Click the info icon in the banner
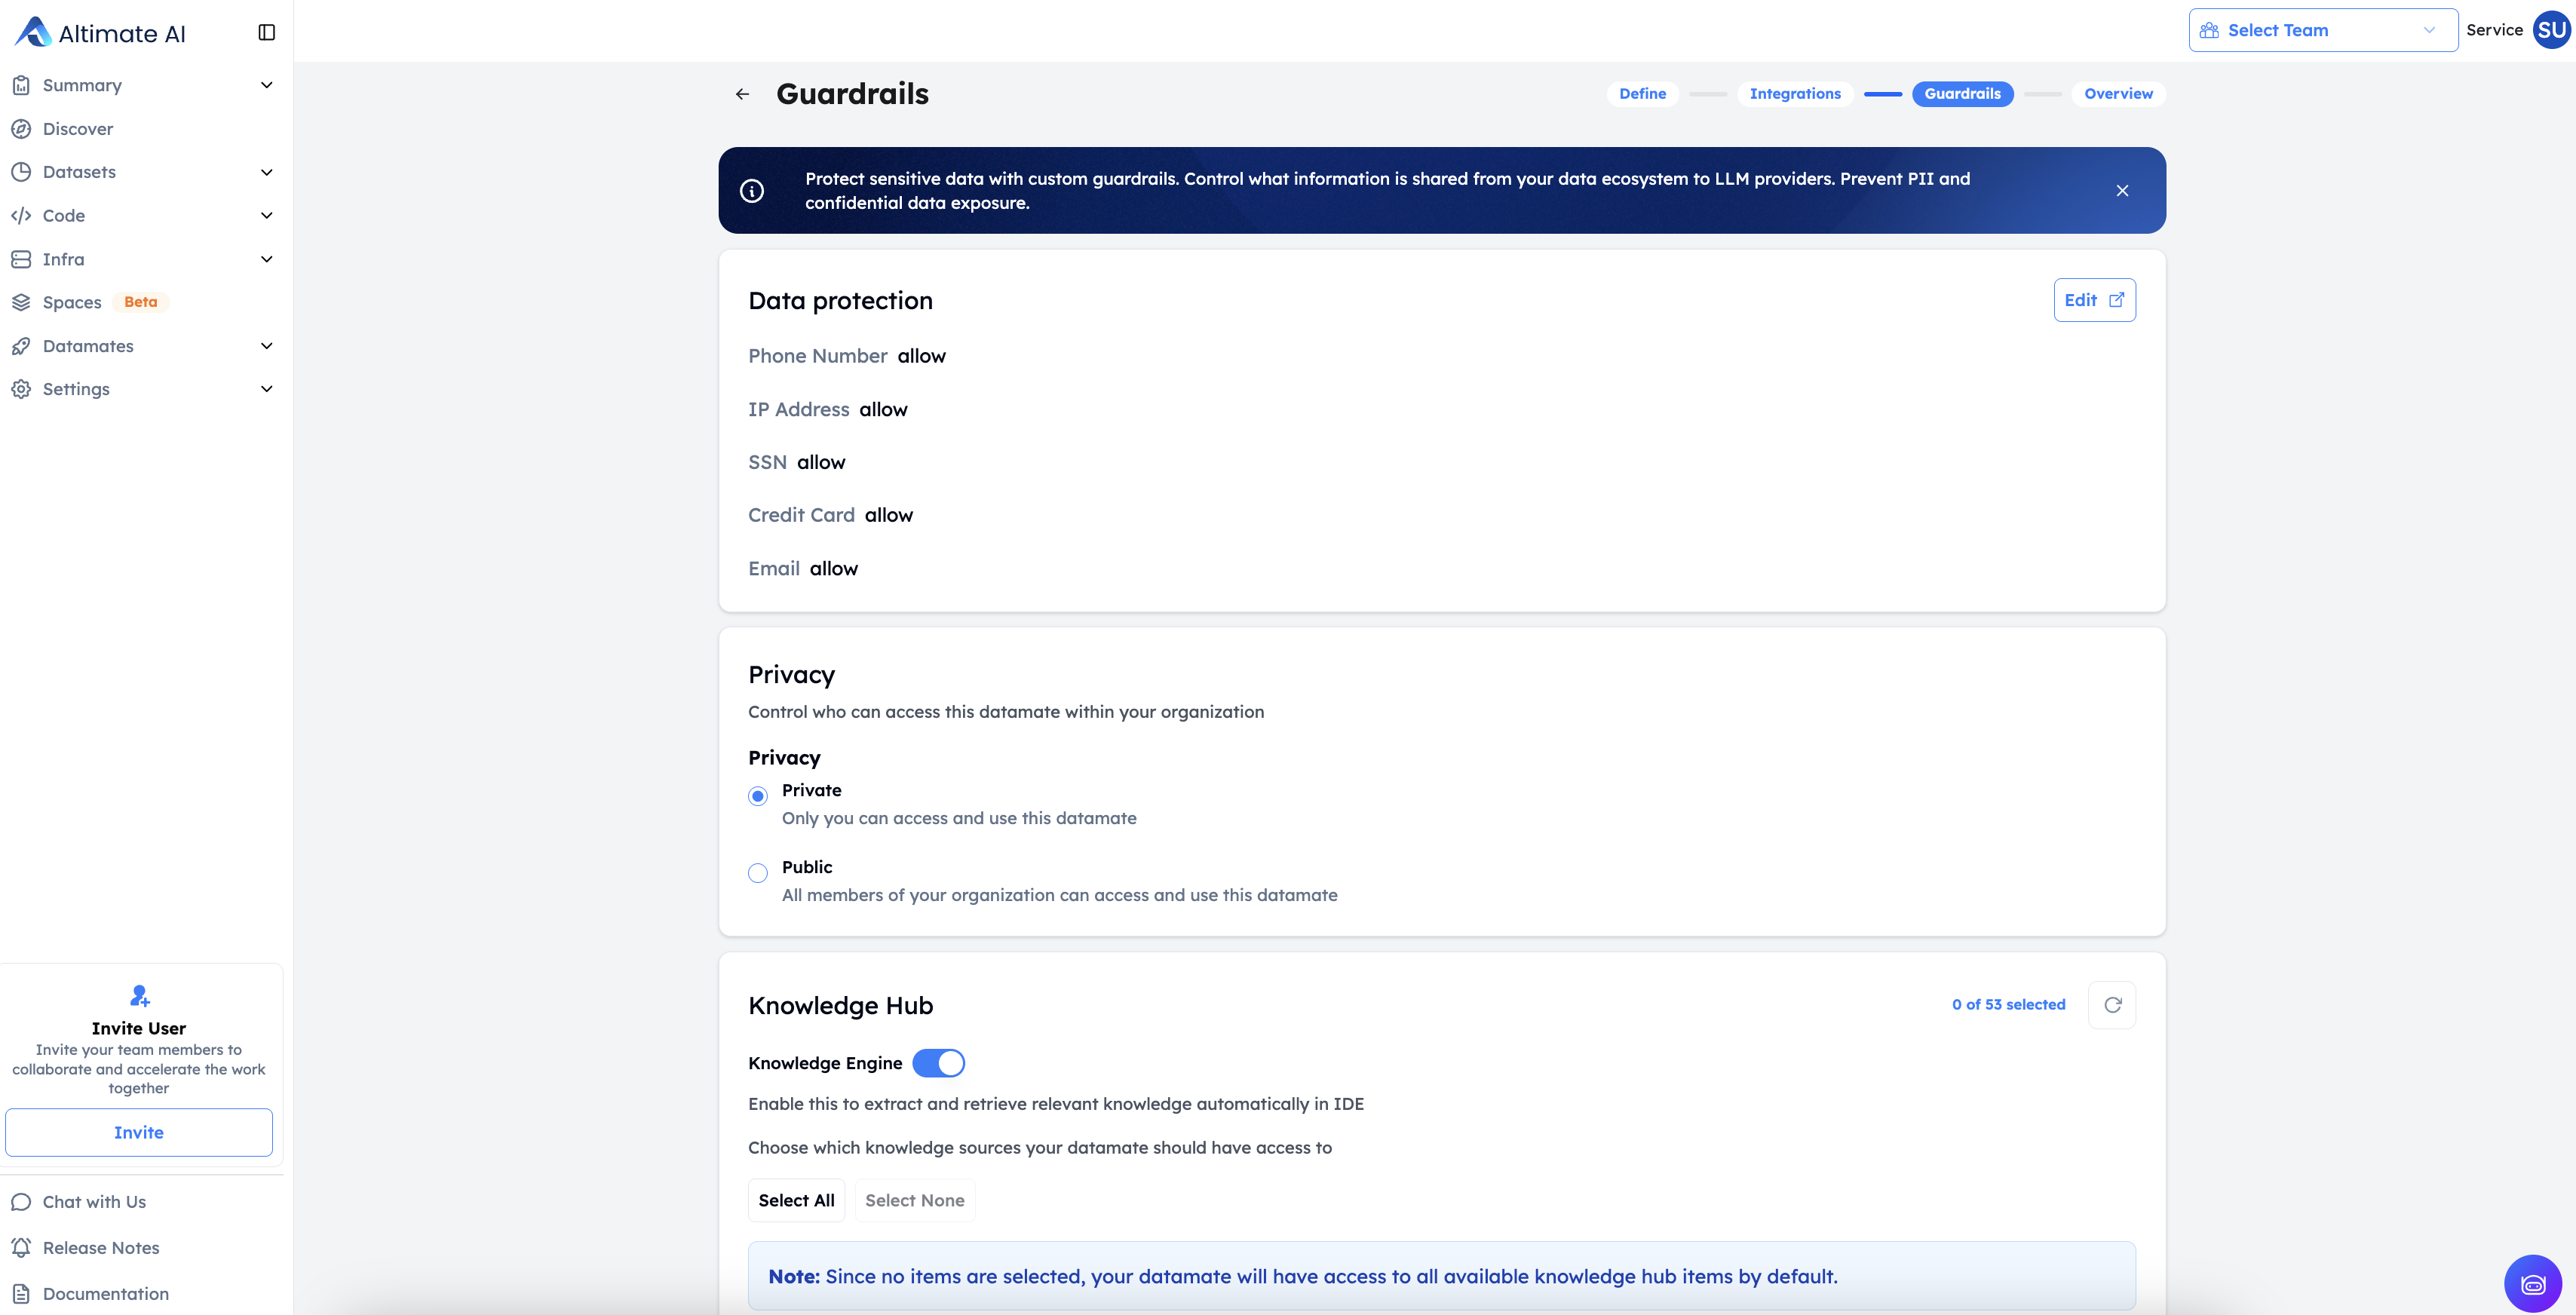 point(752,191)
